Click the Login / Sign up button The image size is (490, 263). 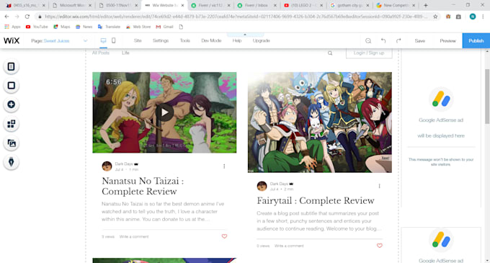[369, 53]
